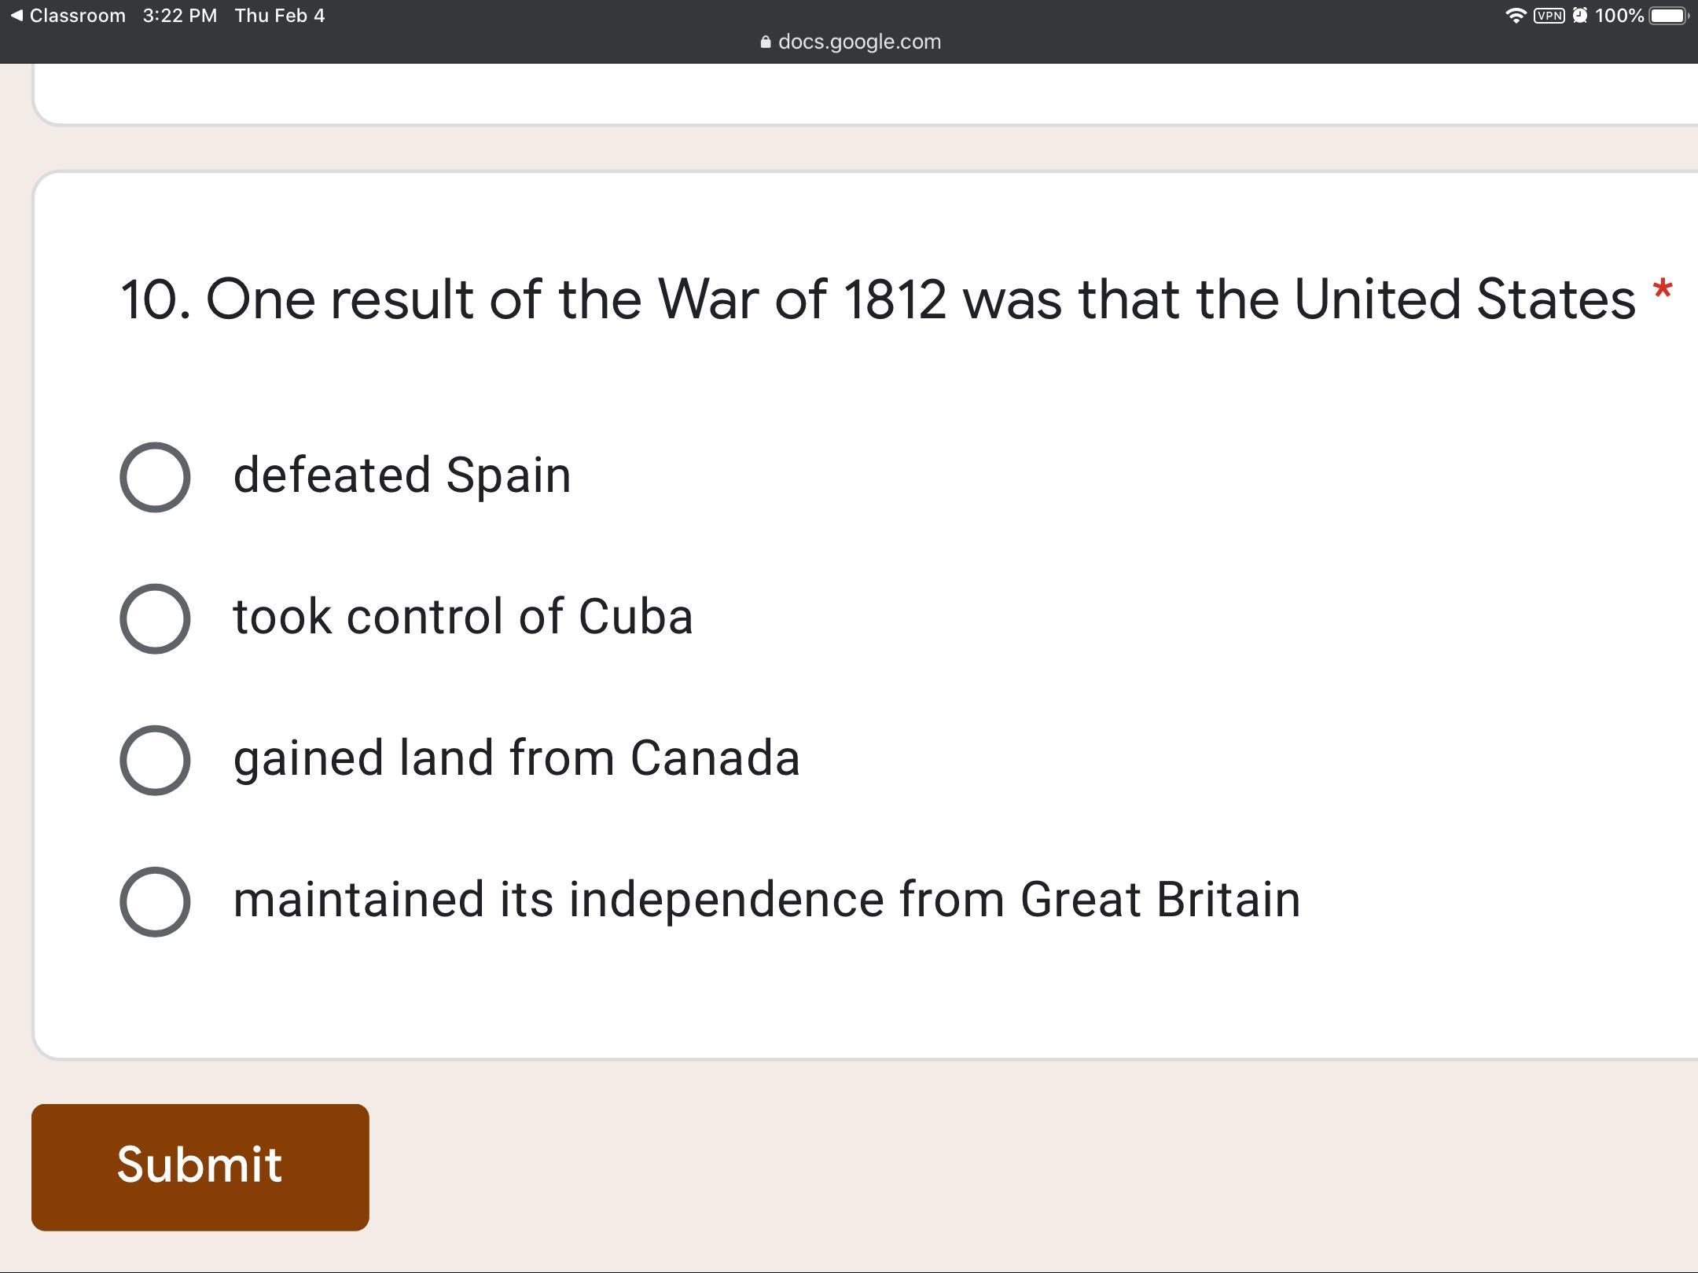This screenshot has width=1698, height=1273.
Task: Click the 'defeated Spain' label text
Action: click(x=402, y=475)
